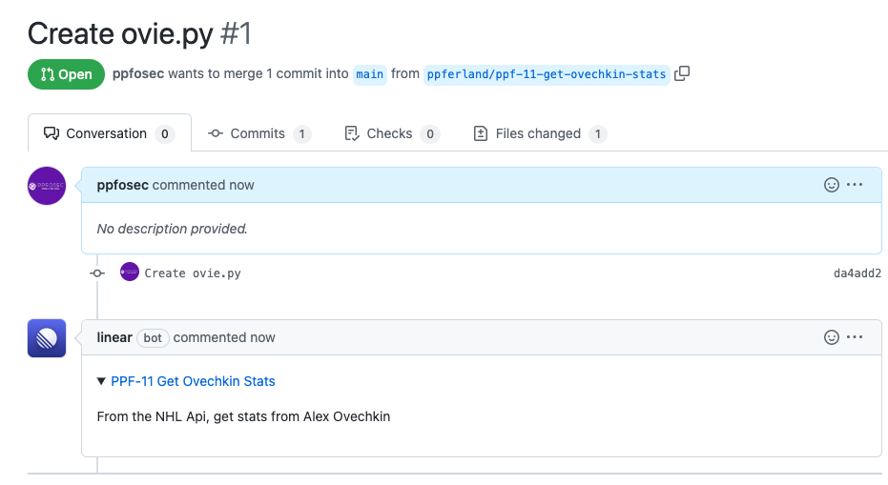Click the linear bot avatar
The height and width of the screenshot is (485, 888).
[47, 338]
